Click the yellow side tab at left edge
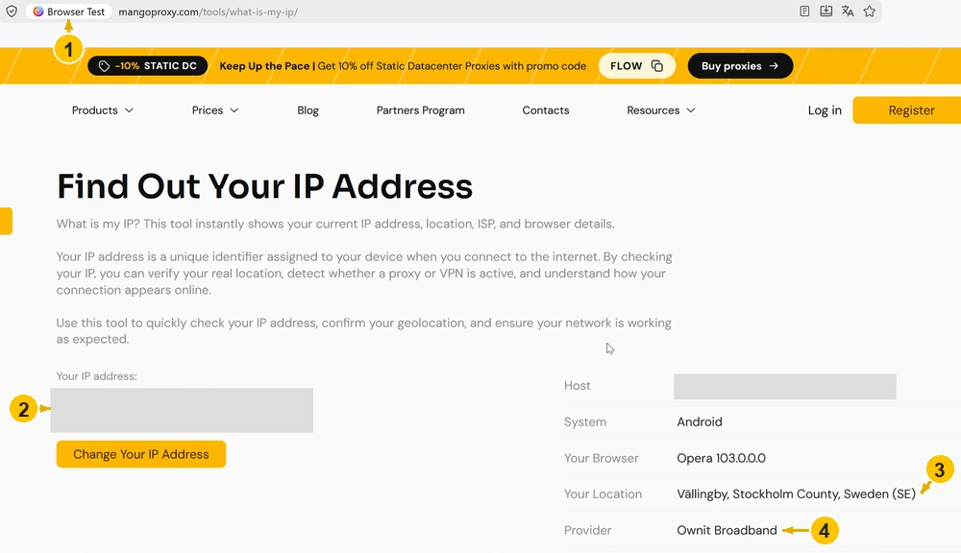This screenshot has height=553, width=961. pos(6,221)
